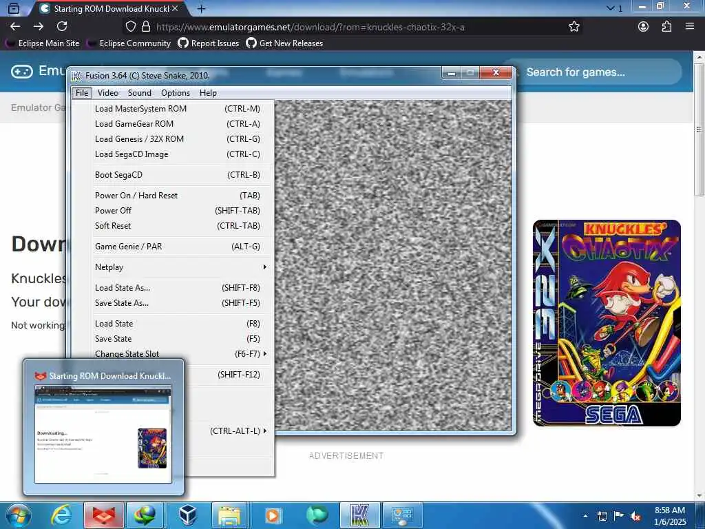Viewport: 705px width, 529px height.
Task: Click the last pinned taskbar icon
Action: point(402,515)
